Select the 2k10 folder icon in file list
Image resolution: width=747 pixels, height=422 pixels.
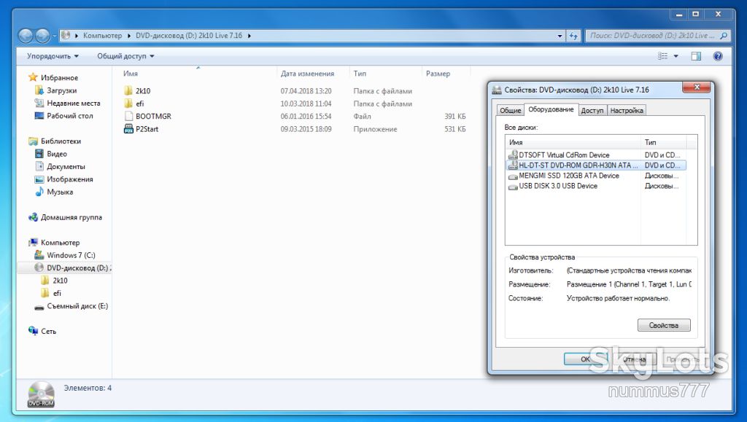(128, 91)
